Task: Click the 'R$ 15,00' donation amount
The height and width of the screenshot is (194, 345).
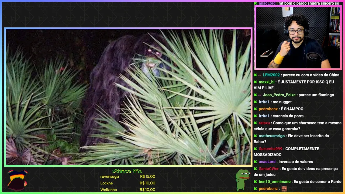Action: (x=148, y=176)
